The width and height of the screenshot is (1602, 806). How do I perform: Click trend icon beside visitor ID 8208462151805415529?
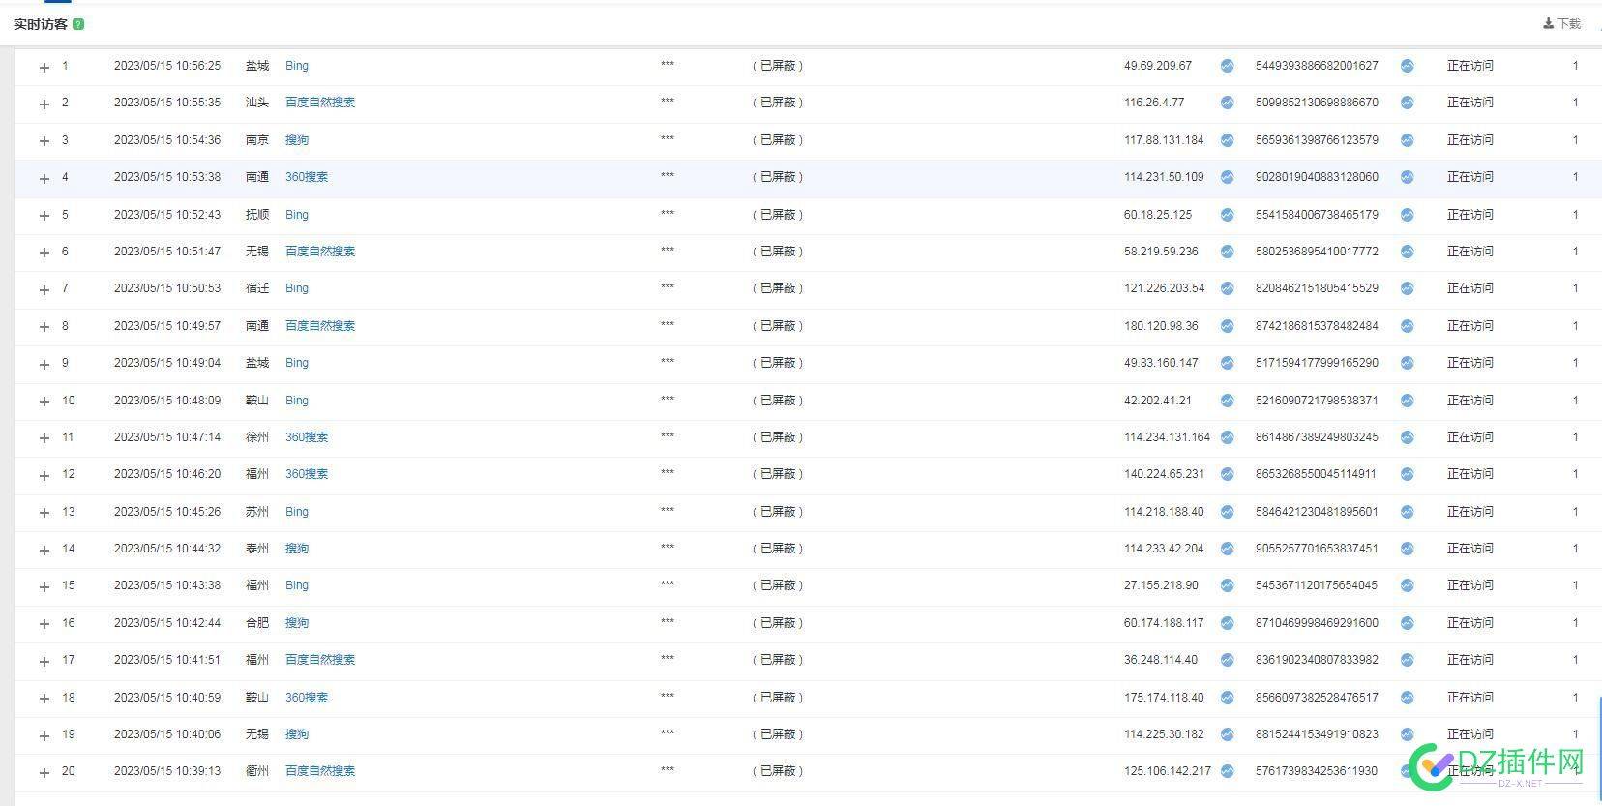[x=1408, y=288]
